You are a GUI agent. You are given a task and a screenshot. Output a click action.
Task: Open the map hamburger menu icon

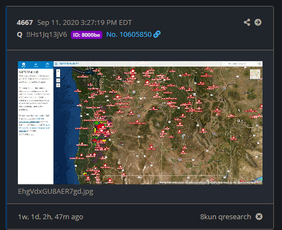pos(56,64)
